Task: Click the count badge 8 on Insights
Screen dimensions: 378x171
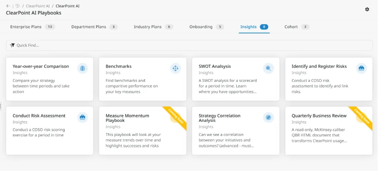Action: pyautogui.click(x=264, y=27)
